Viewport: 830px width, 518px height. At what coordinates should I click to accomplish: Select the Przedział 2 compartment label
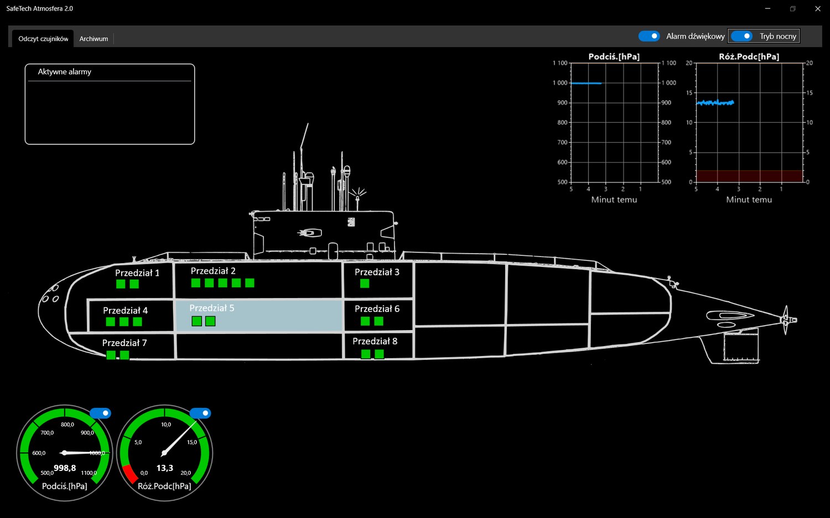[x=213, y=271]
